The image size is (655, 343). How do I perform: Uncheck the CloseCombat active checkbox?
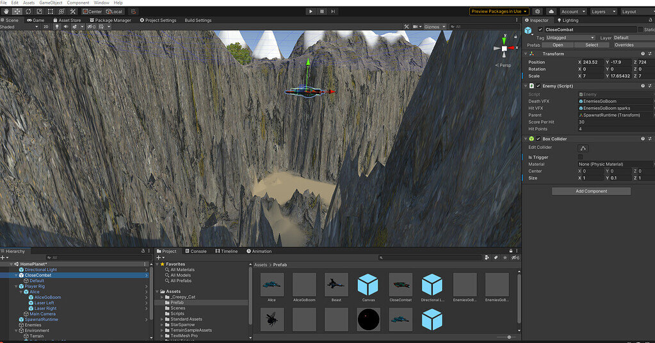[x=540, y=29]
